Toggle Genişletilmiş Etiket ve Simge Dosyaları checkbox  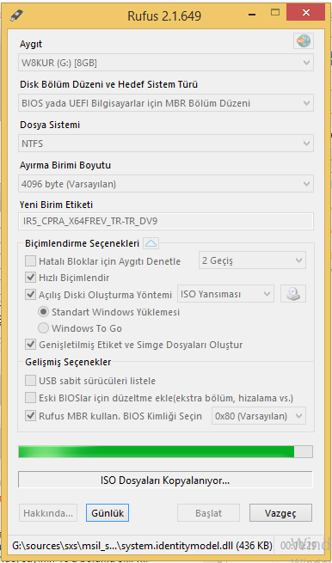point(30,345)
